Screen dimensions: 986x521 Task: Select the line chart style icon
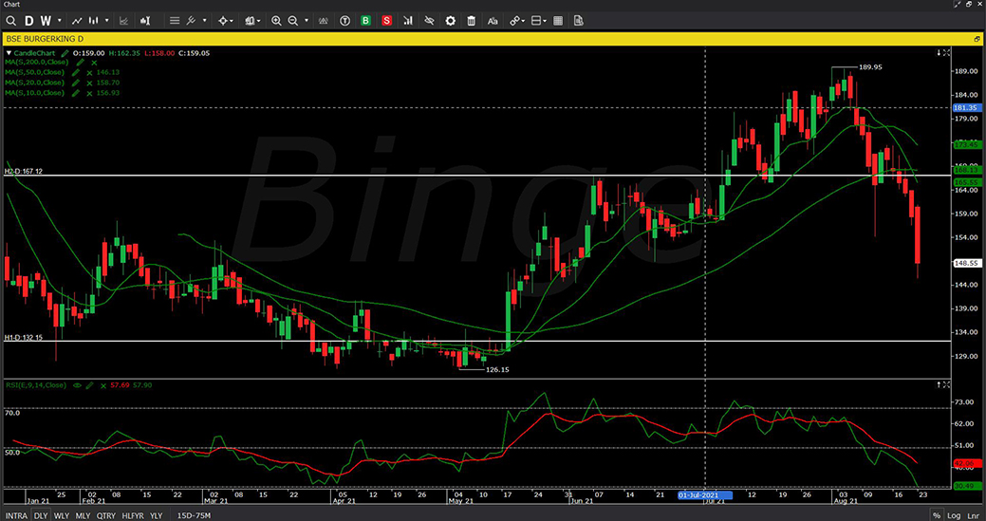click(x=77, y=21)
